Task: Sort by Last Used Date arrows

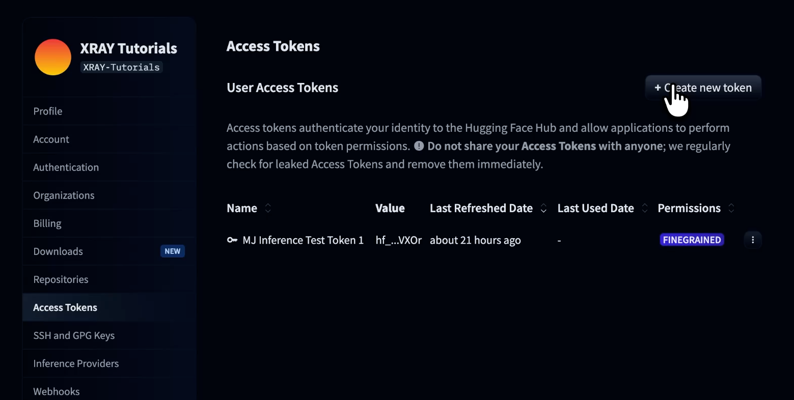Action: click(645, 208)
